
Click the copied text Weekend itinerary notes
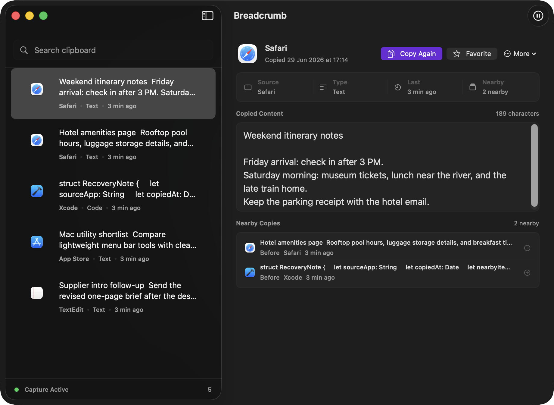pyautogui.click(x=293, y=136)
